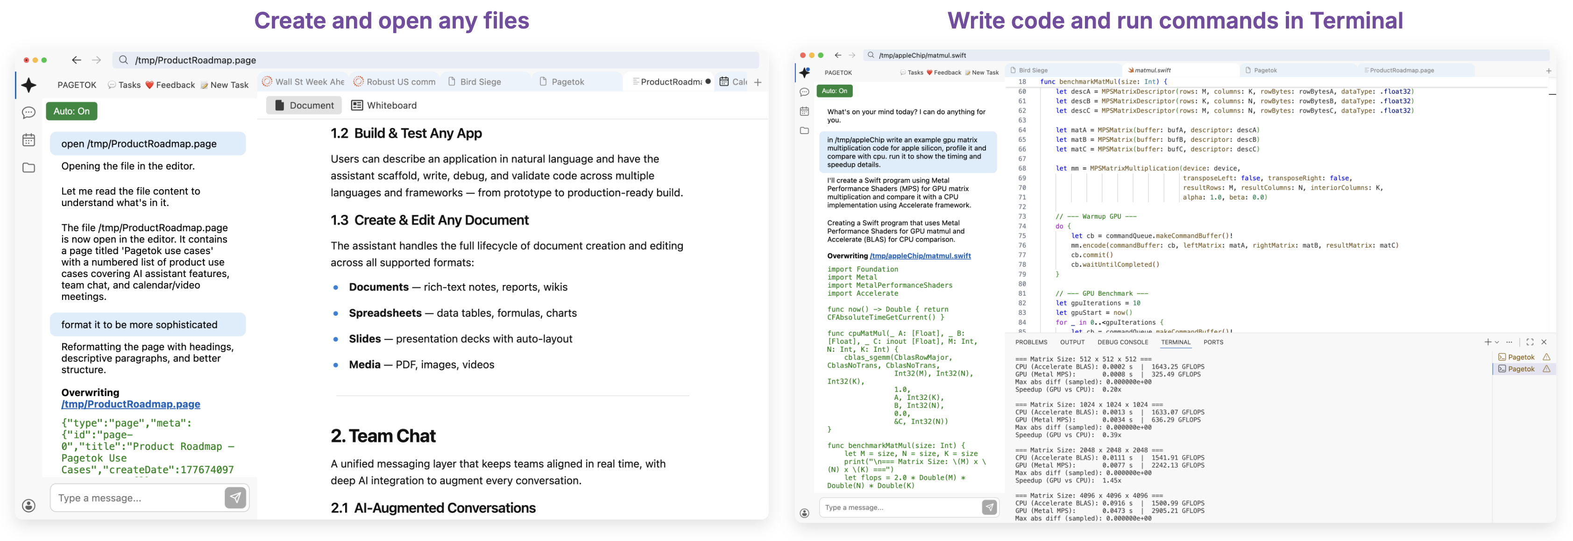The image size is (1573, 541).
Task: Maximize the terminal panel size
Action: coord(1530,342)
